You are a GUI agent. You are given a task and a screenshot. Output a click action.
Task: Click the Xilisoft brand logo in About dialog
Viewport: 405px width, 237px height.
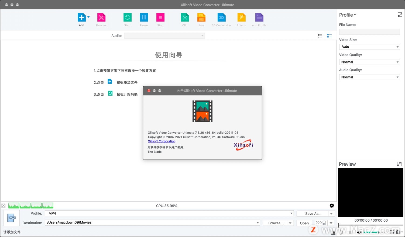click(243, 145)
